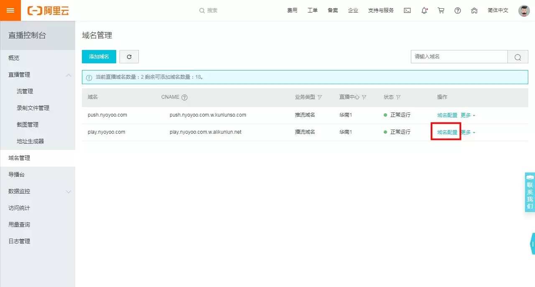Viewport: 535px width, 287px height.
Task: Click the 添加域名 button
Action: [99, 57]
